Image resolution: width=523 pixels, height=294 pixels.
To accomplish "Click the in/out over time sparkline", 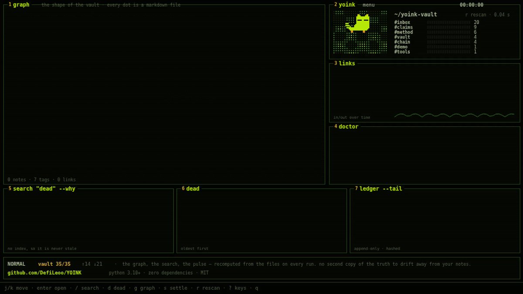I will [x=454, y=115].
